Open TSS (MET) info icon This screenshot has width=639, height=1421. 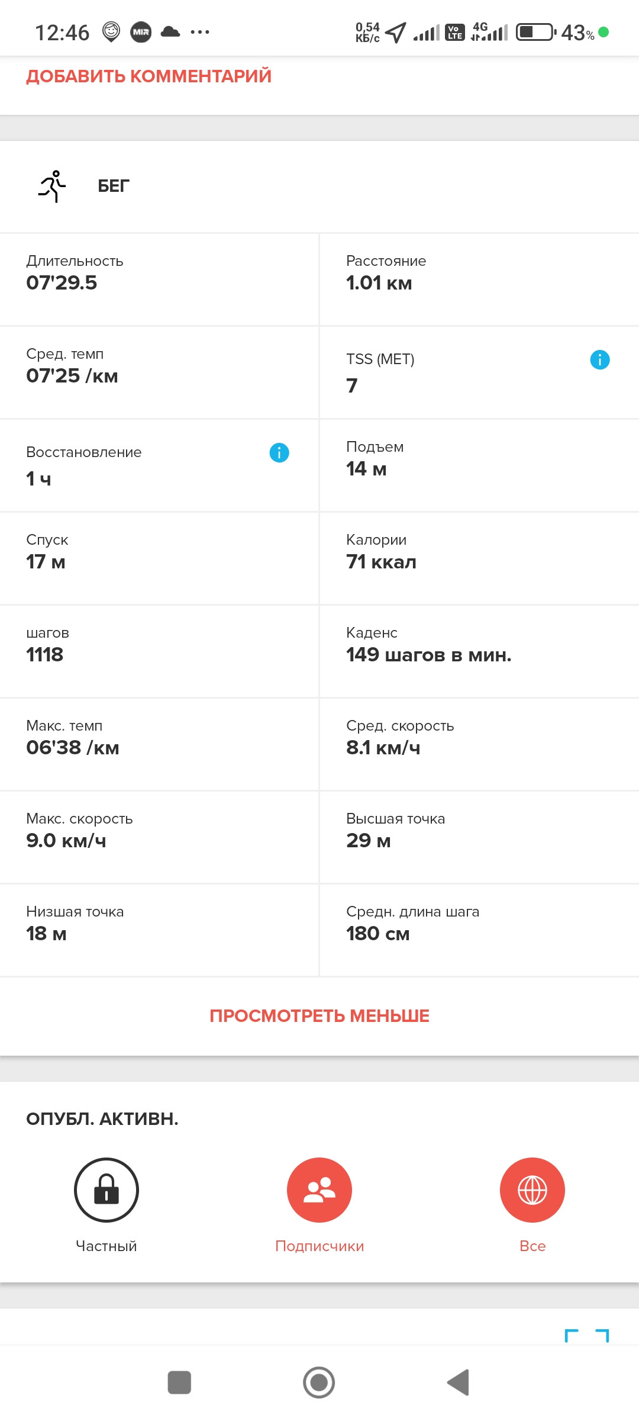pos(600,359)
